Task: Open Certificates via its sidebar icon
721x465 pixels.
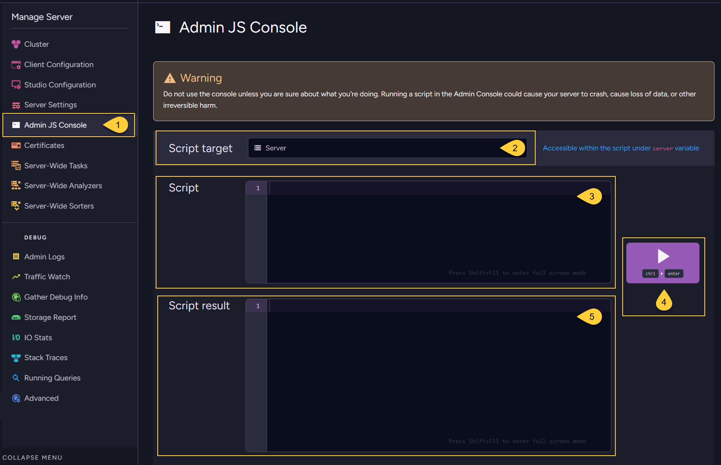Action: pos(16,145)
